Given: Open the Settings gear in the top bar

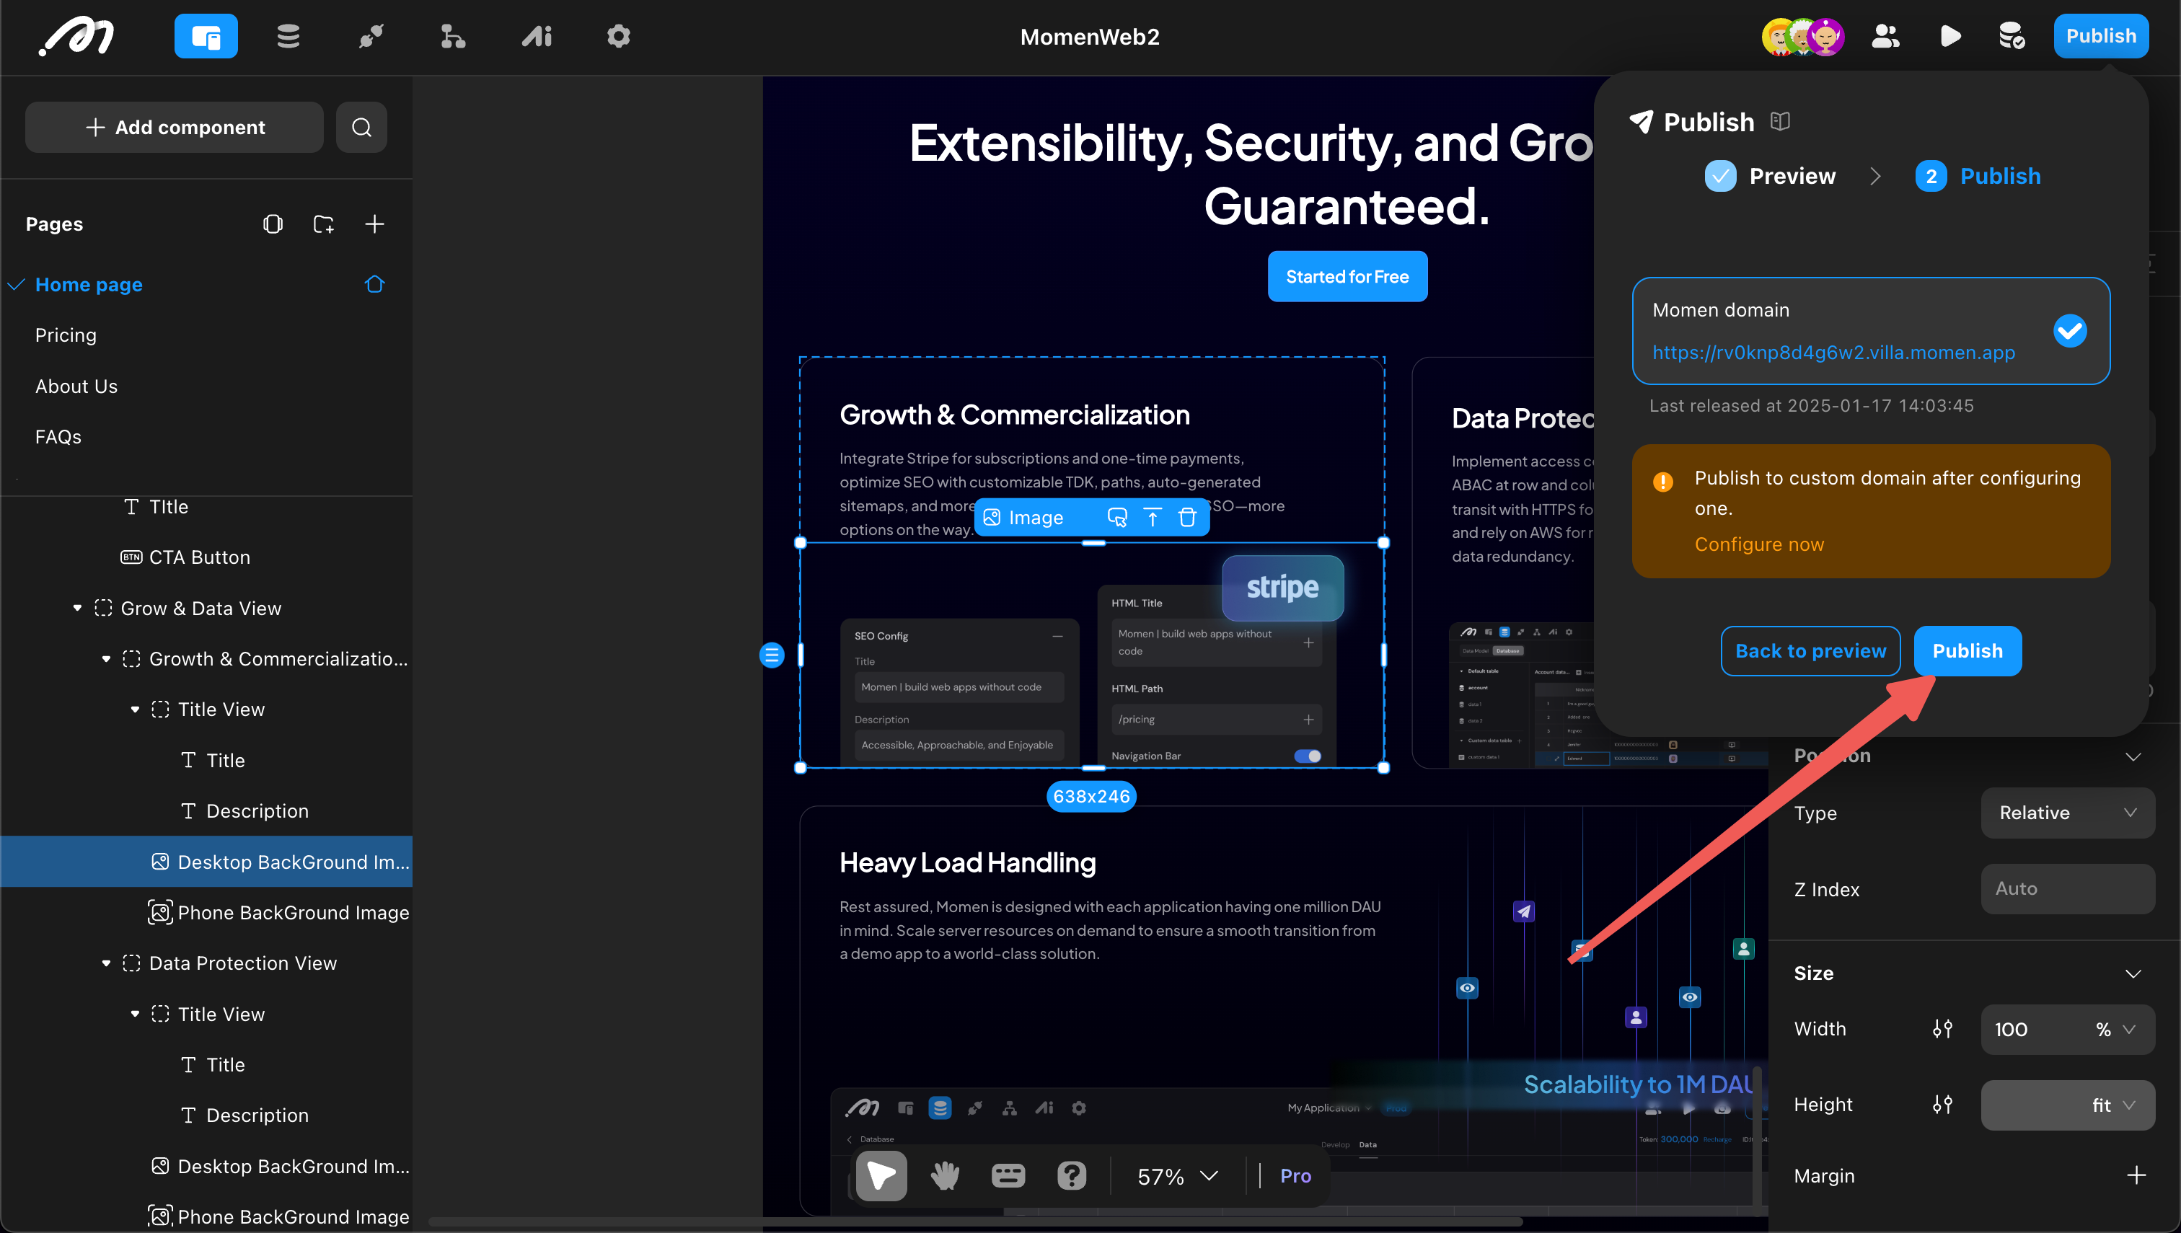Looking at the screenshot, I should coord(618,37).
